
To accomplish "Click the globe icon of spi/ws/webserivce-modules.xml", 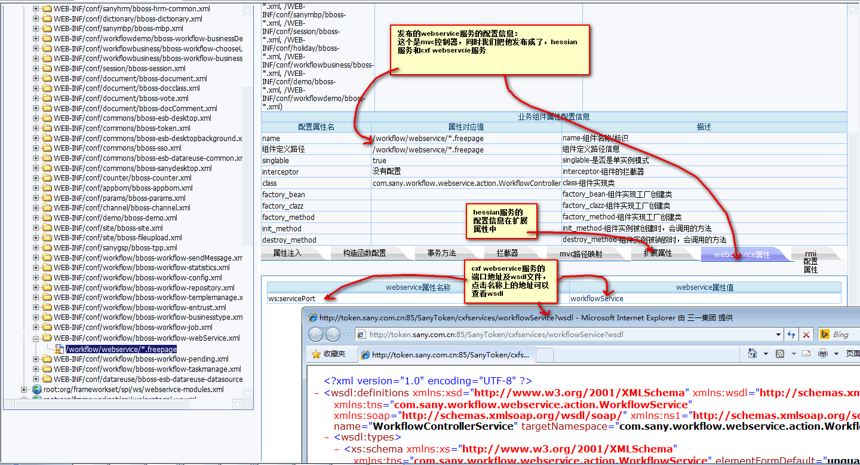I will (x=37, y=389).
